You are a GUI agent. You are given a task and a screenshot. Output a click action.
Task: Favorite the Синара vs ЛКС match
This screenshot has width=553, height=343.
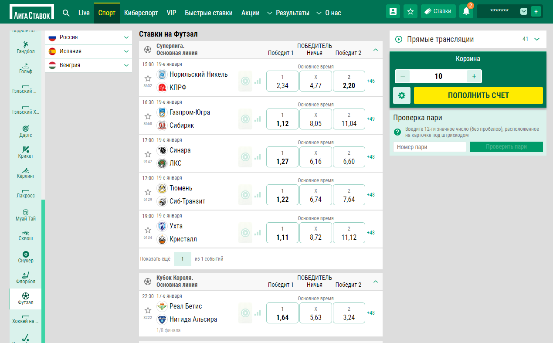click(148, 154)
